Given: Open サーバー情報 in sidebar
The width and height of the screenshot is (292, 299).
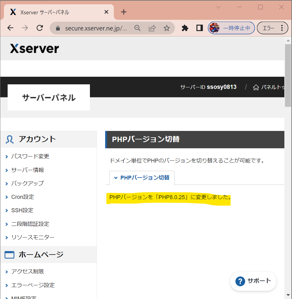Looking at the screenshot, I should 27,170.
